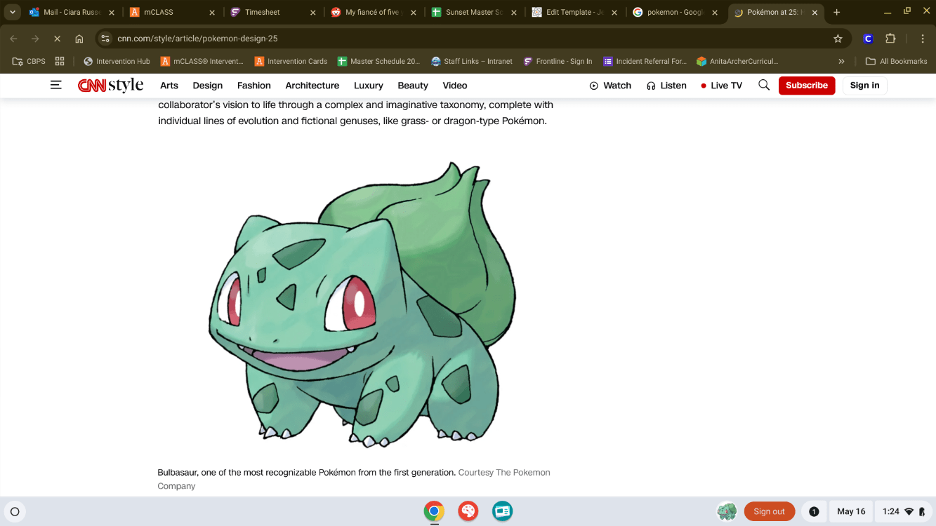Open the Chrome profile C avatar
The height and width of the screenshot is (526, 936).
[x=868, y=39]
